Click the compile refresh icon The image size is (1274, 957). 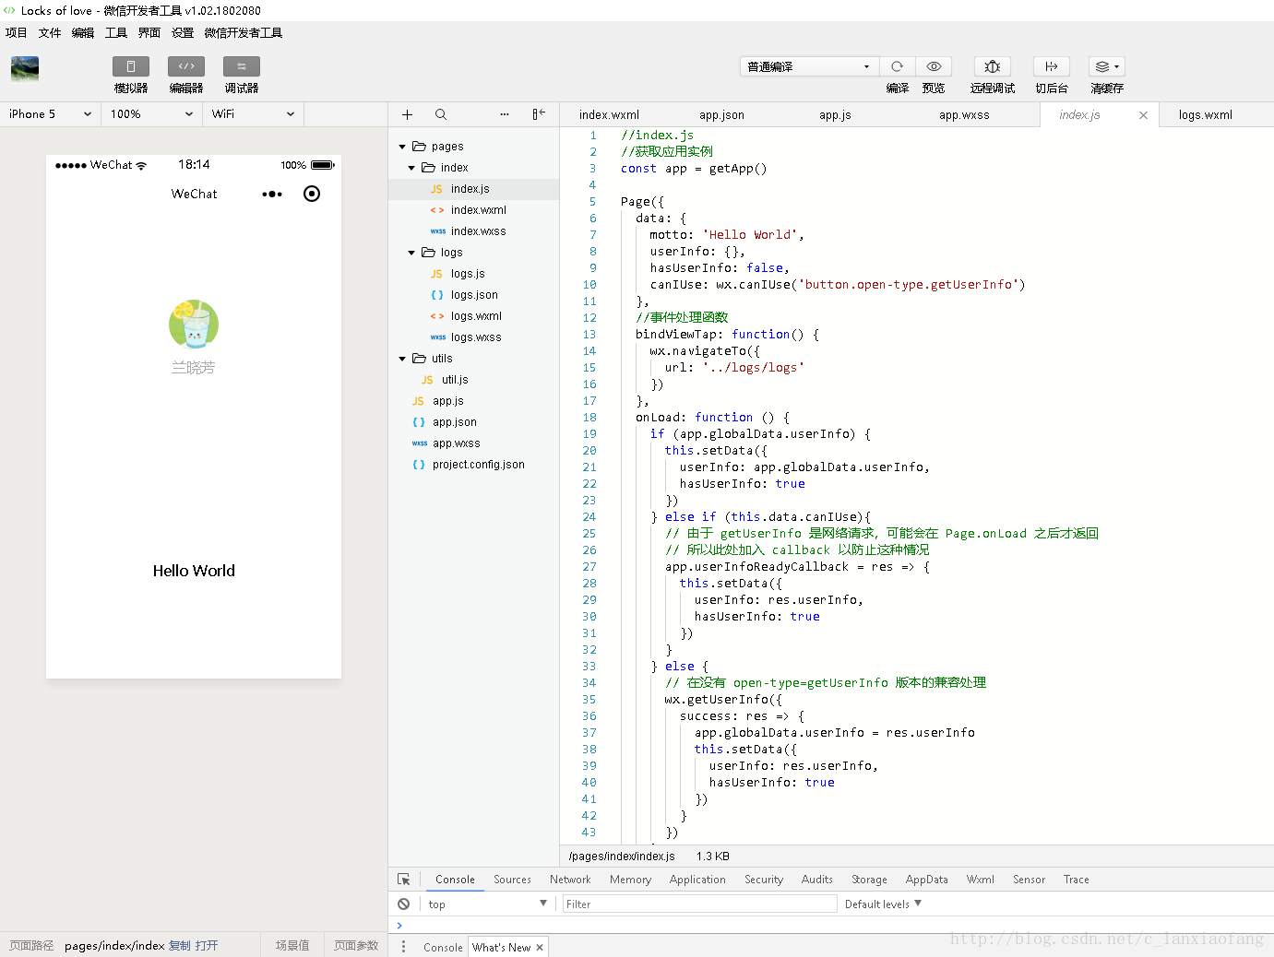(x=897, y=66)
